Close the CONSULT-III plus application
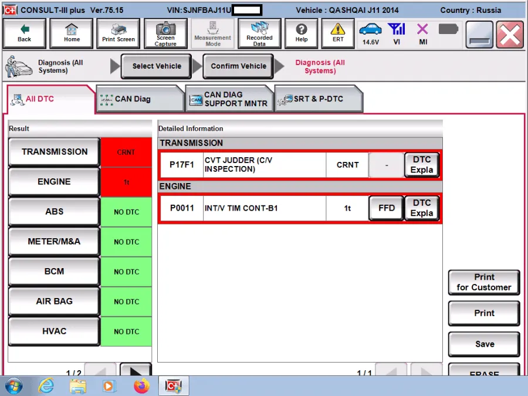 (x=510, y=34)
